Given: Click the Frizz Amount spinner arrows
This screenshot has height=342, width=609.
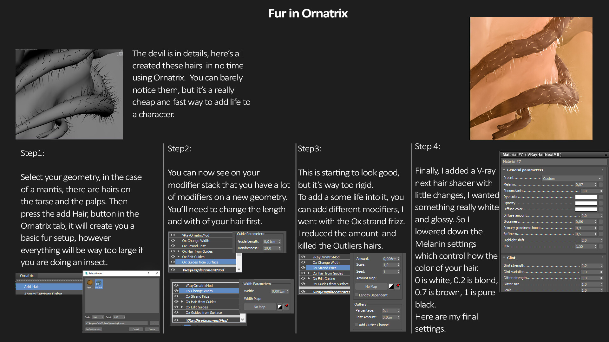Looking at the screenshot, I should coord(398,317).
